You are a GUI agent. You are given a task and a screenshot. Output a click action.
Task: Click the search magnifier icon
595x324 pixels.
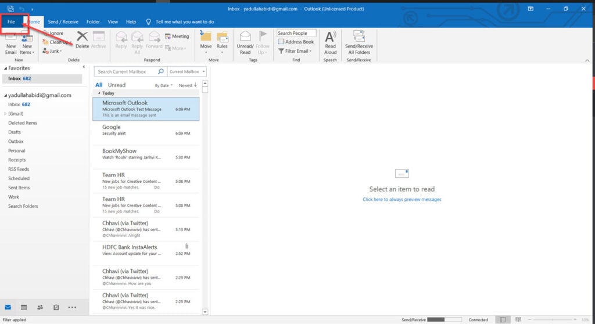pos(161,71)
